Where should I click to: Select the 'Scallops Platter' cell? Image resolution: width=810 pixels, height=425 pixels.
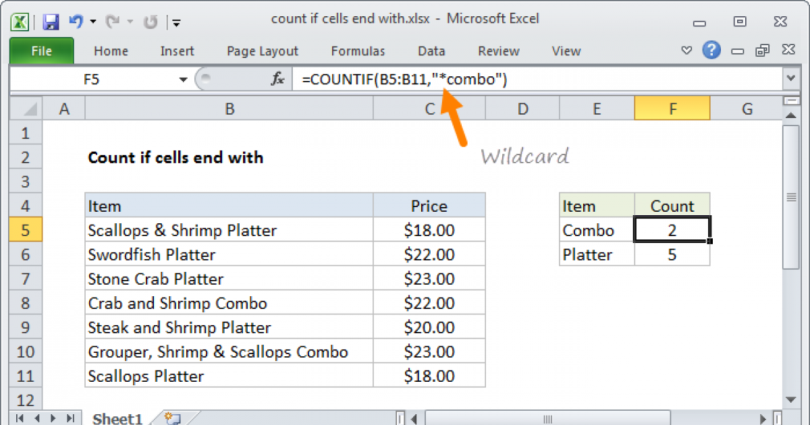point(230,376)
